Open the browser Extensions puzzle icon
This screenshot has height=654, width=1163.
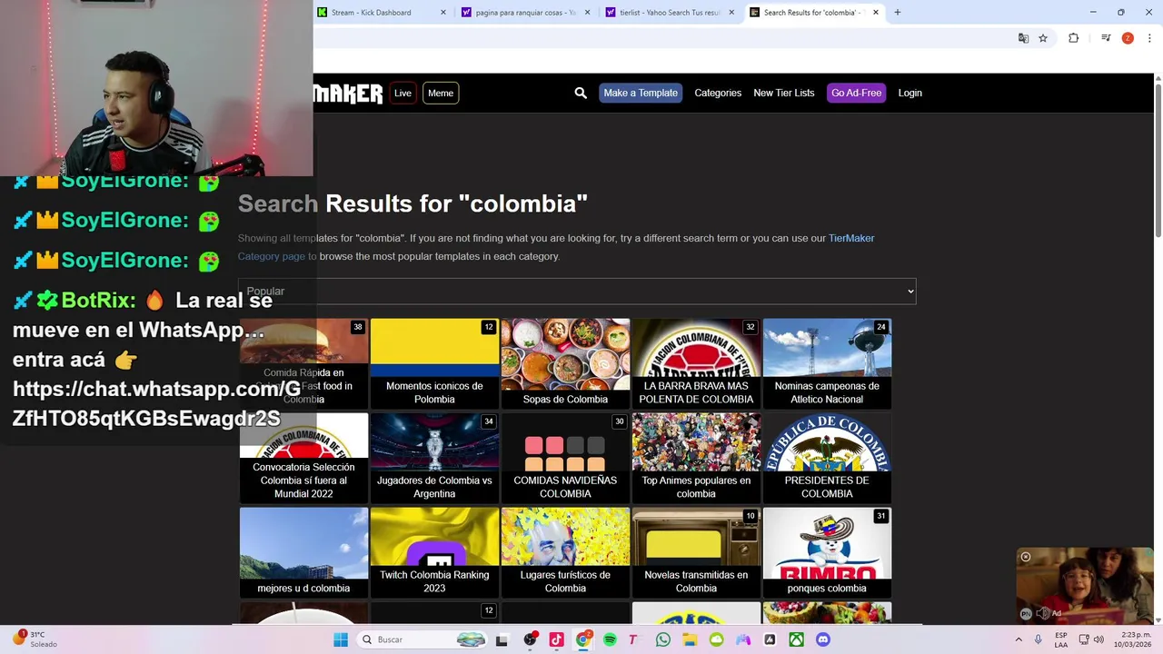pyautogui.click(x=1073, y=38)
